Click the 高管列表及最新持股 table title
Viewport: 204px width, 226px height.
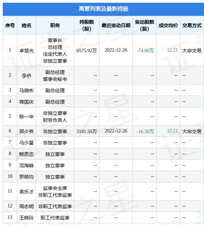[x=103, y=9]
